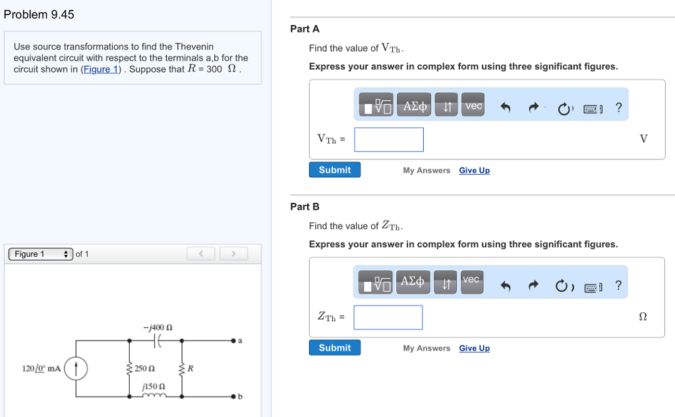Click the Give Up link in Part A
Viewport: 675px width, 417px height.
click(474, 170)
